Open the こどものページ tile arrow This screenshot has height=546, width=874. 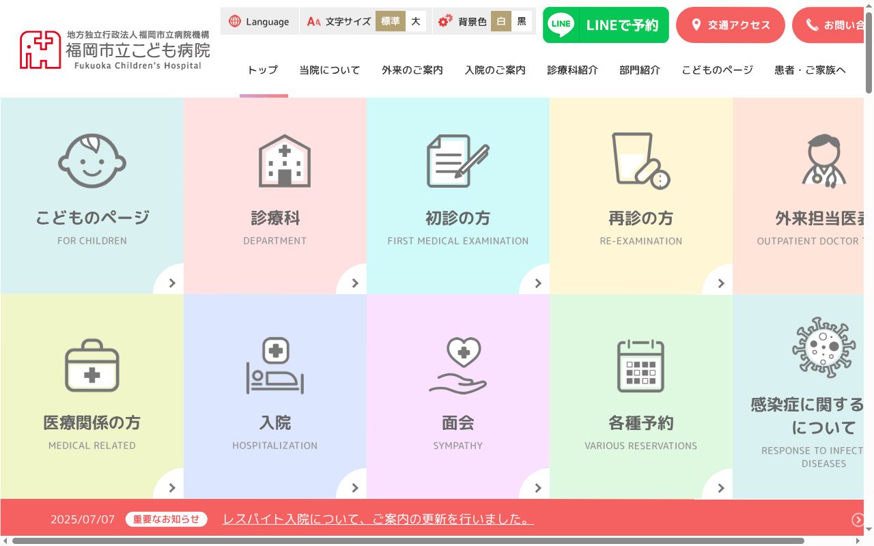(x=171, y=282)
